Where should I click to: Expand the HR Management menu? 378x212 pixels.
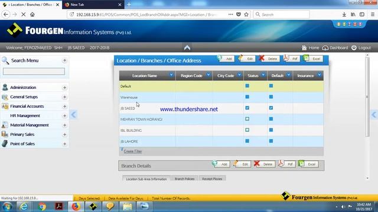64,116
